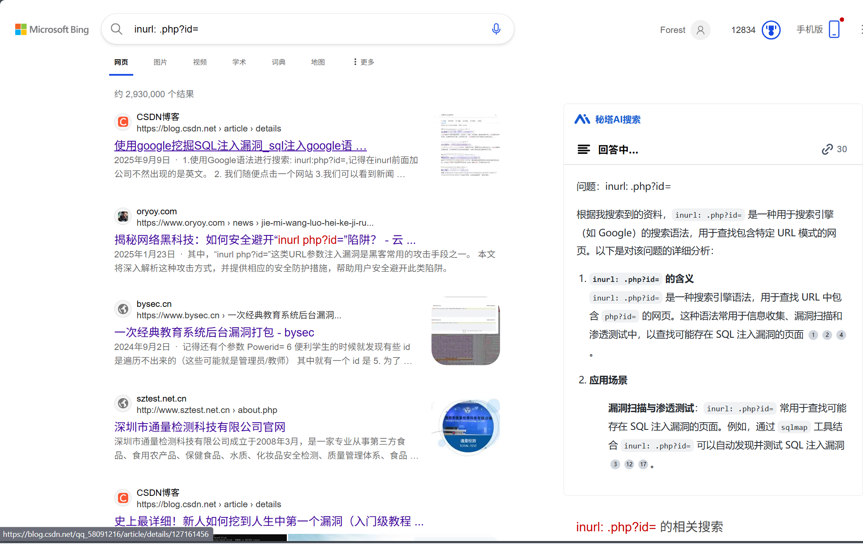Click the Forest user avatar
Image resolution: width=863 pixels, height=544 pixels.
[700, 30]
